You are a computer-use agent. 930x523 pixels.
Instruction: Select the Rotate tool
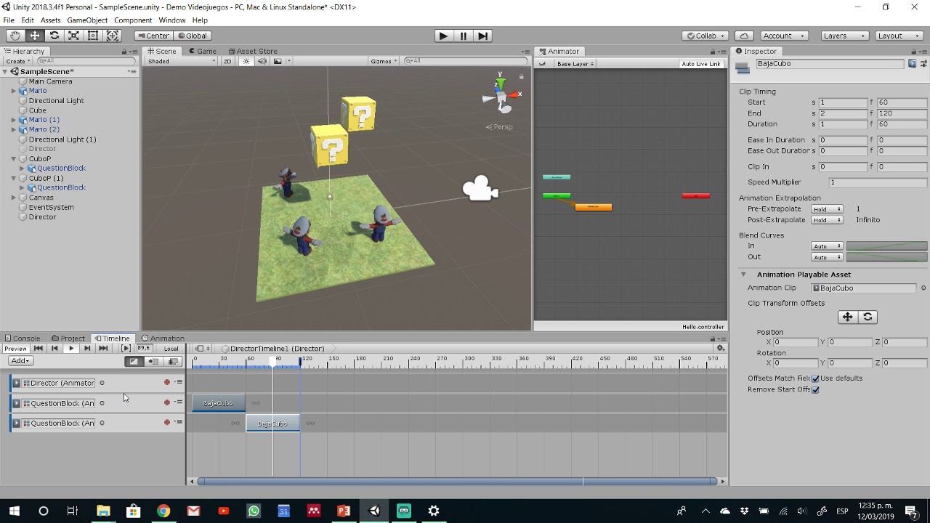[54, 36]
